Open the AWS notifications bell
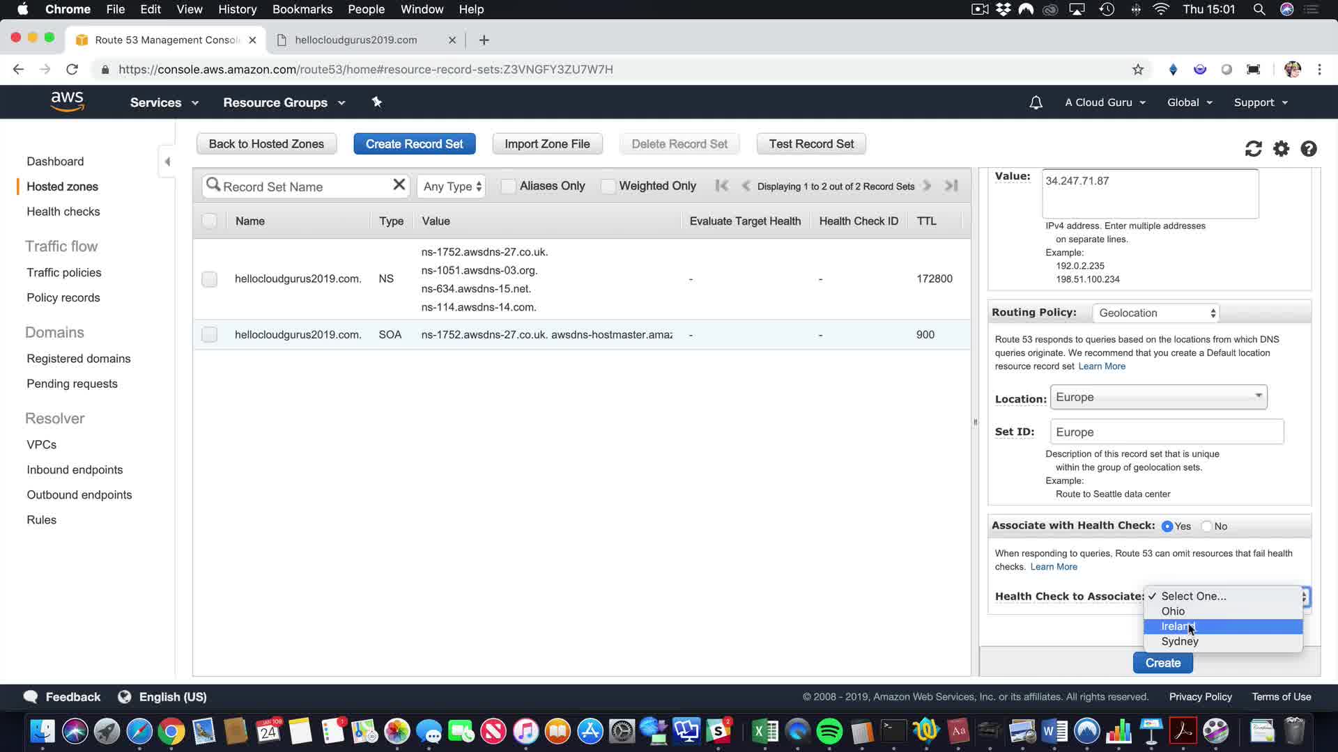1338x752 pixels. pyautogui.click(x=1036, y=102)
